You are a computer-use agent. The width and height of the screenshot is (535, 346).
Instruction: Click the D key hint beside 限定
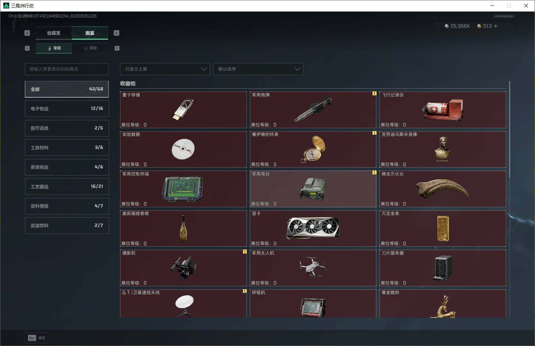tap(117, 48)
